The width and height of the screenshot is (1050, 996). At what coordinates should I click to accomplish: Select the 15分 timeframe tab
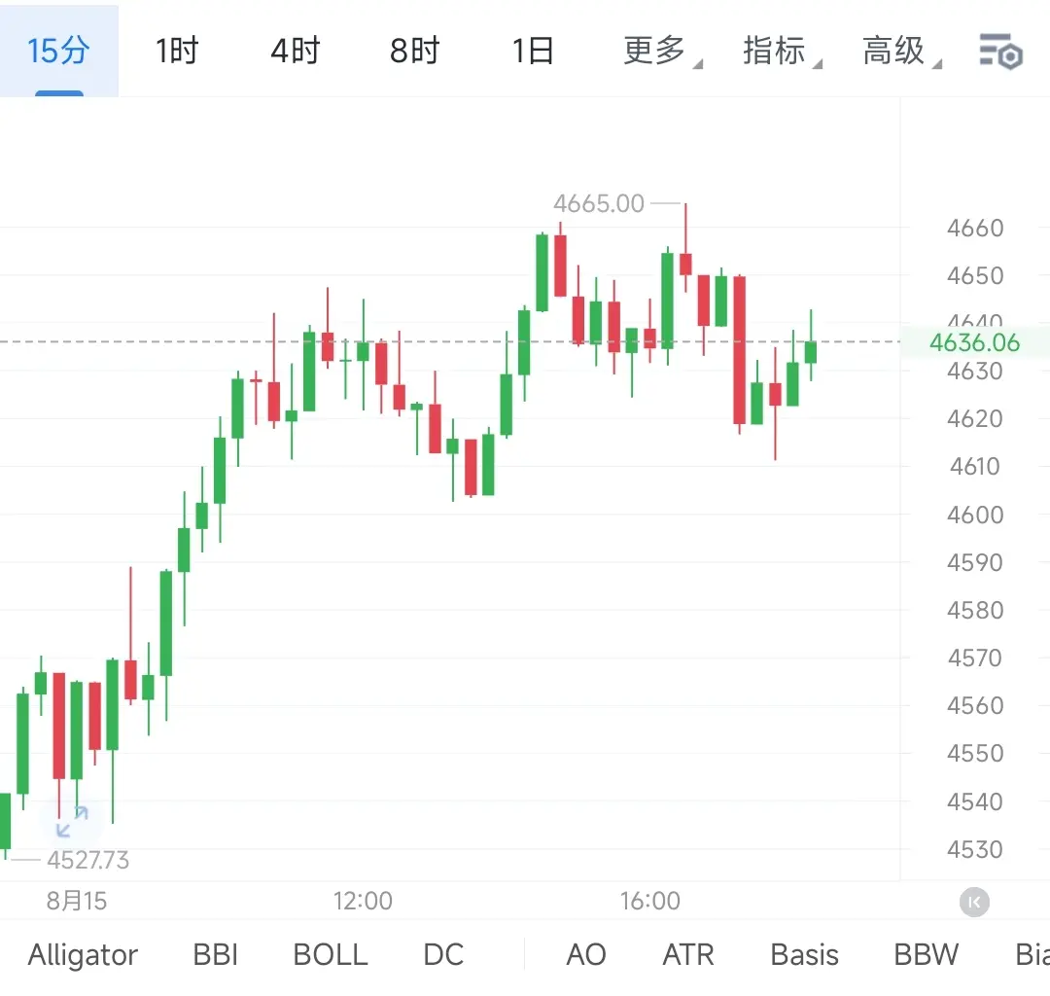[x=59, y=51]
